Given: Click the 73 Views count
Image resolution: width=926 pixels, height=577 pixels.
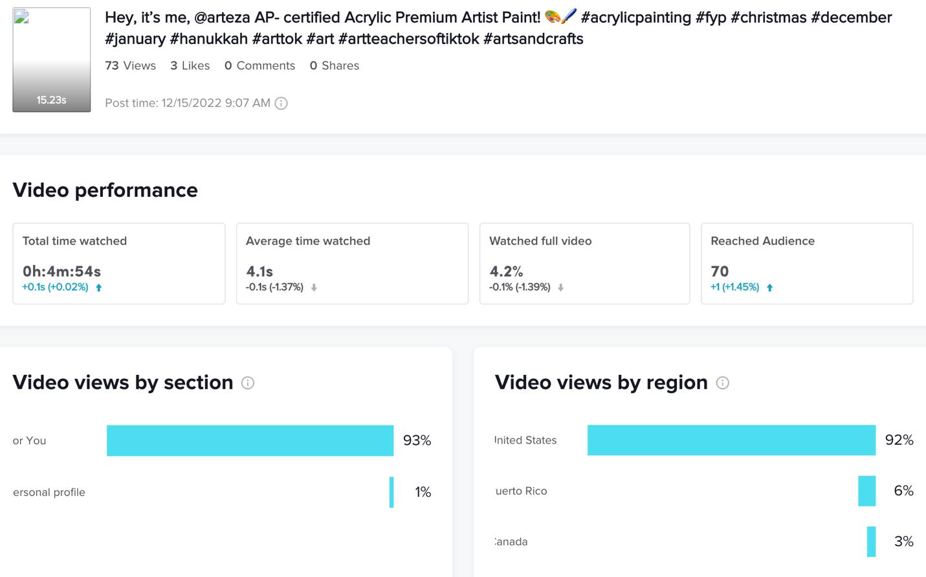Looking at the screenshot, I should point(131,65).
